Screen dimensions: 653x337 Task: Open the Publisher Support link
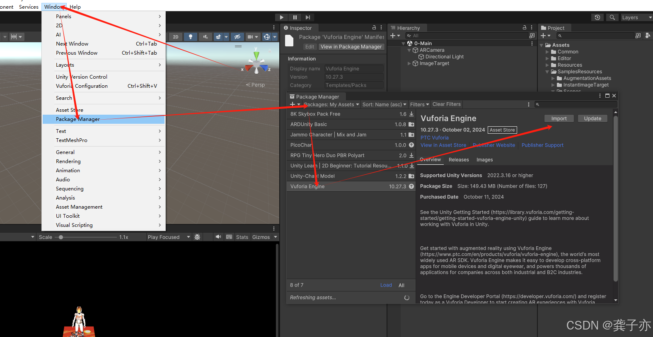point(542,145)
